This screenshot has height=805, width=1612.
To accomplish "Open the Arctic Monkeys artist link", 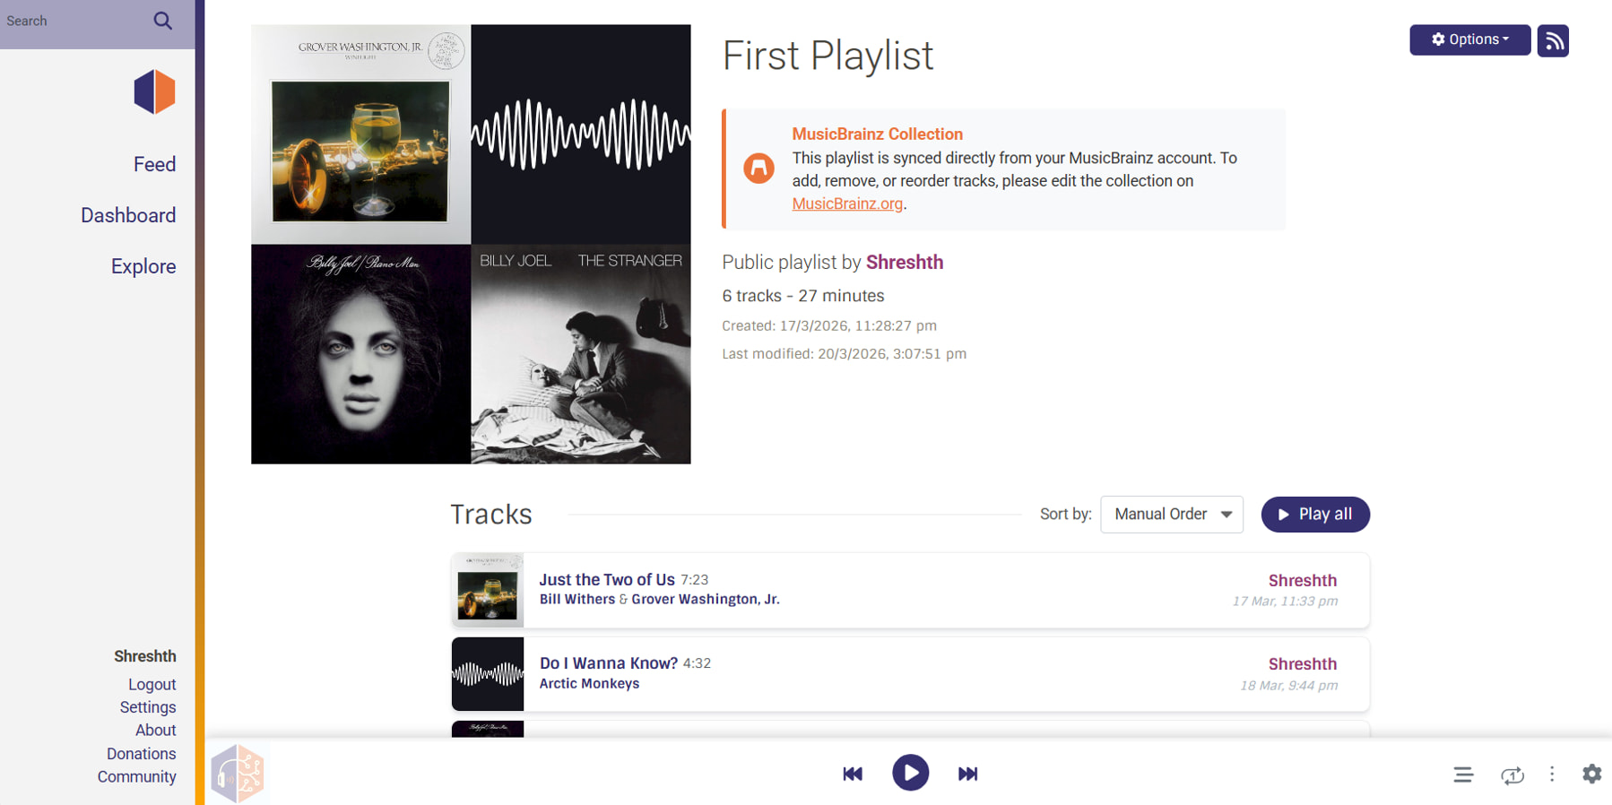I will pyautogui.click(x=589, y=683).
